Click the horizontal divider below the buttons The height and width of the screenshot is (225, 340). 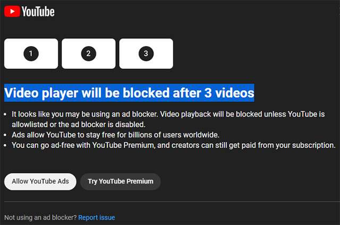tap(170, 202)
